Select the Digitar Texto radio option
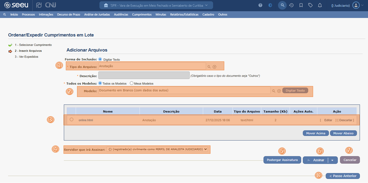The height and width of the screenshot is (183, 368). (x=100, y=59)
